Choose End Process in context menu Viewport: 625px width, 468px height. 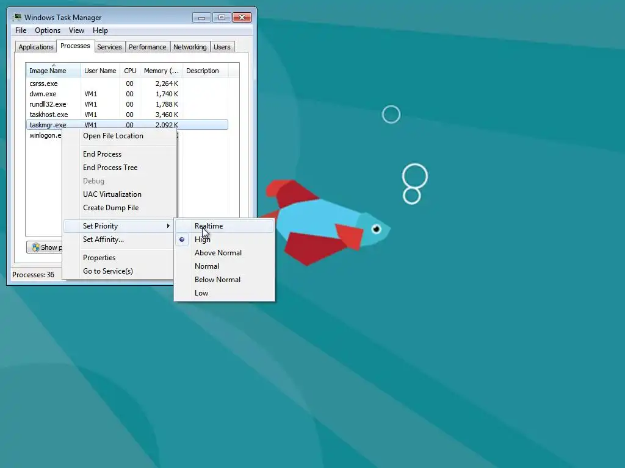click(x=119, y=154)
